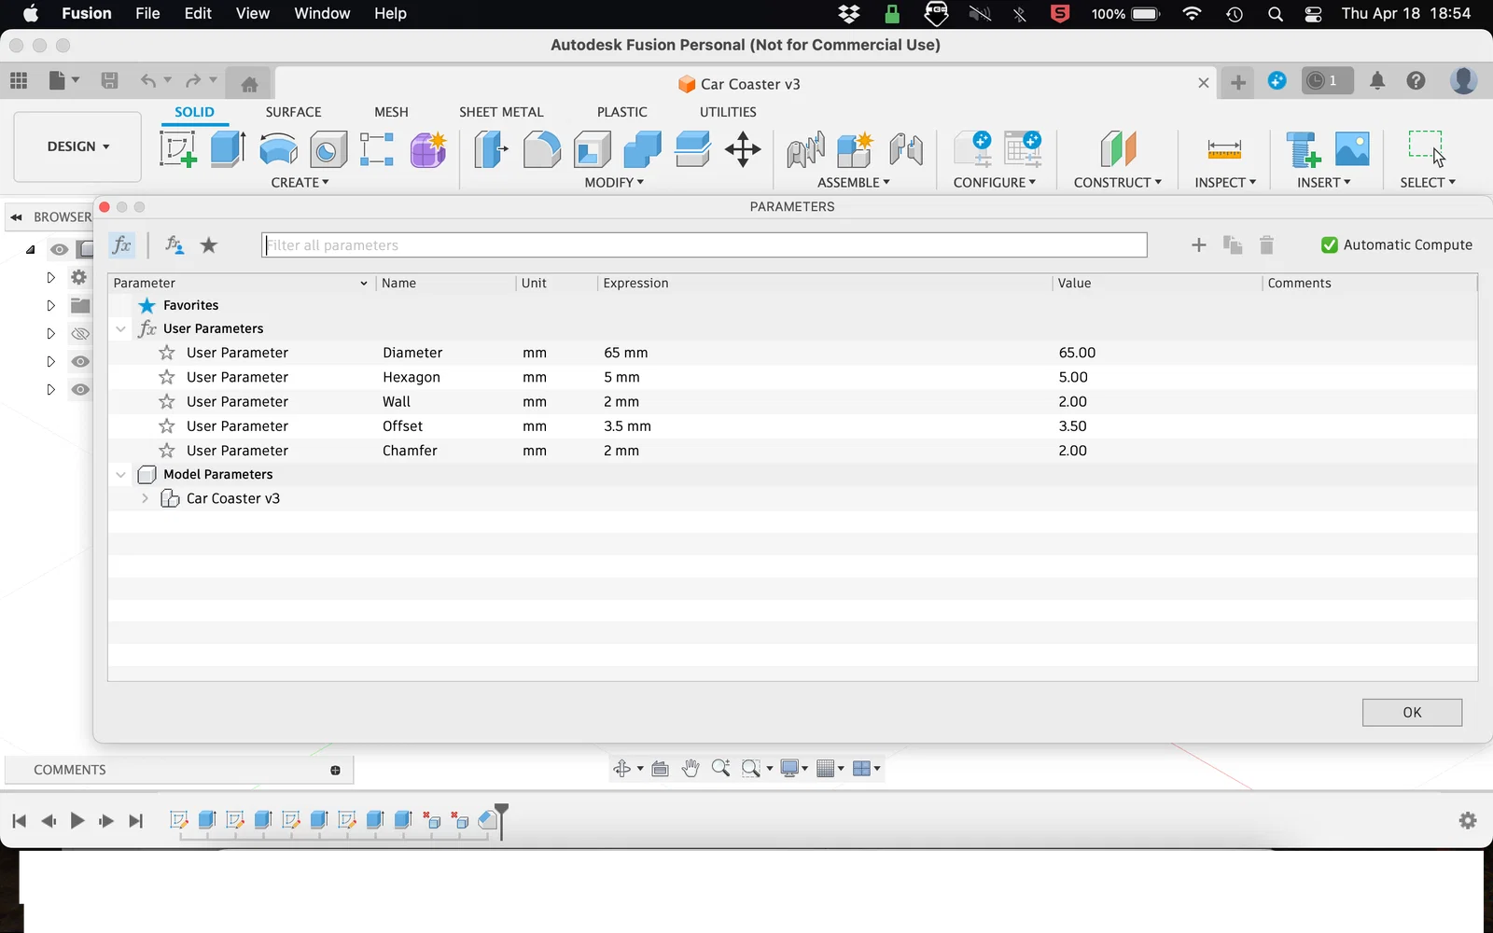Select the Create Sketch tool
Viewport: 1493px width, 933px height.
tap(177, 149)
